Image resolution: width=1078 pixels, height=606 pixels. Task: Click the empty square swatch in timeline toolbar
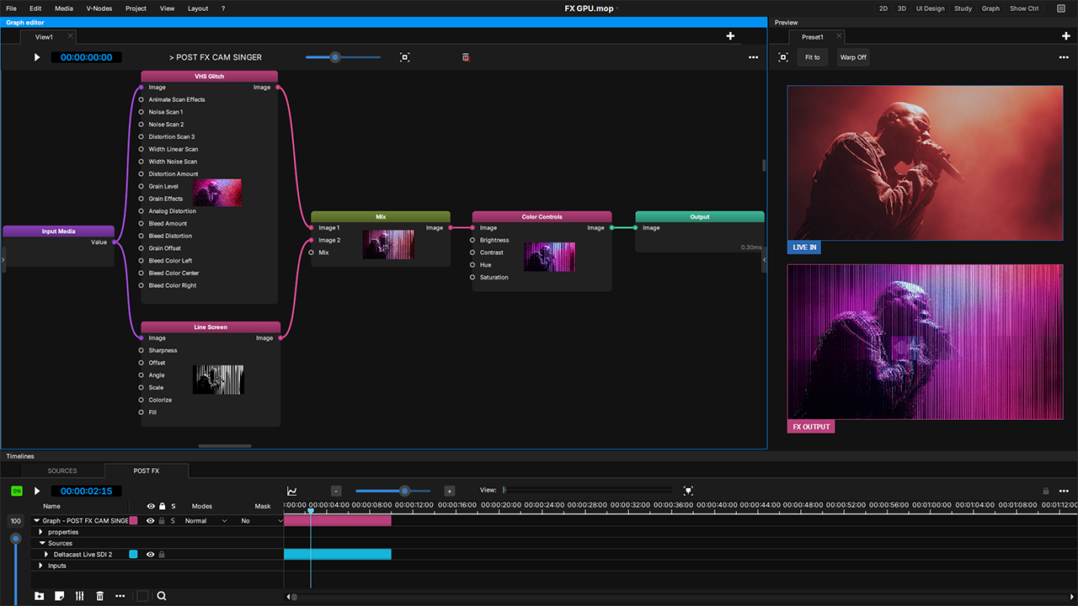(142, 596)
